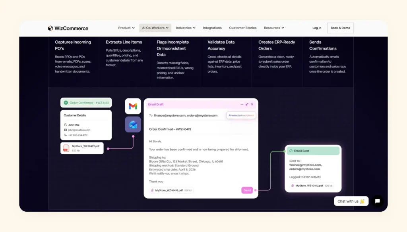Open Customer Stories
The image size is (407, 232).
click(243, 28)
